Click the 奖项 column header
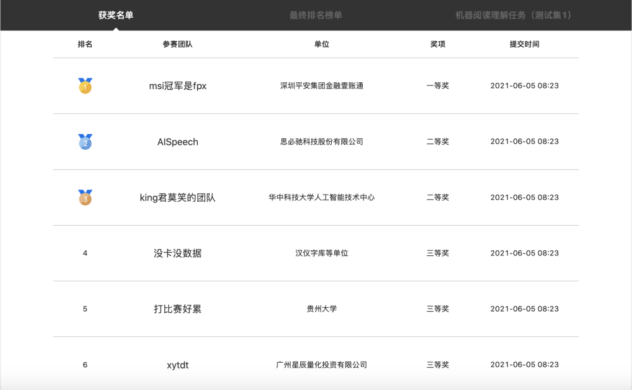The image size is (632, 390). 438,44
